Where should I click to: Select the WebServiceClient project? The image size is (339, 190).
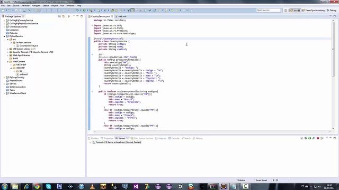(x=17, y=93)
